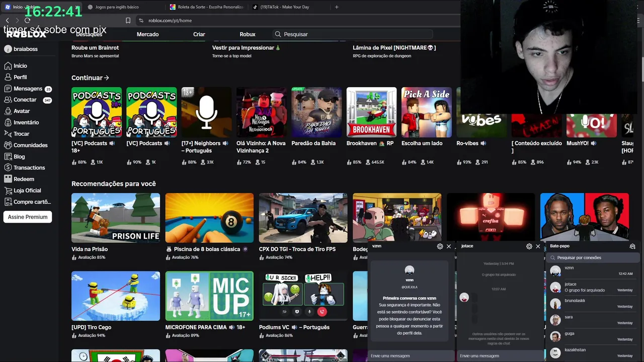Close the vznn chat window
This screenshot has height=362, width=644.
pyautogui.click(x=449, y=246)
